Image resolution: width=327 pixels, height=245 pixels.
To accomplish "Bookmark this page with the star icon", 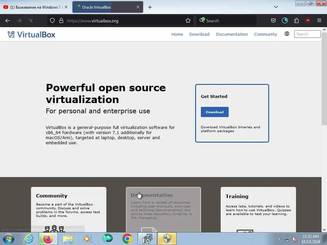I will (x=188, y=21).
